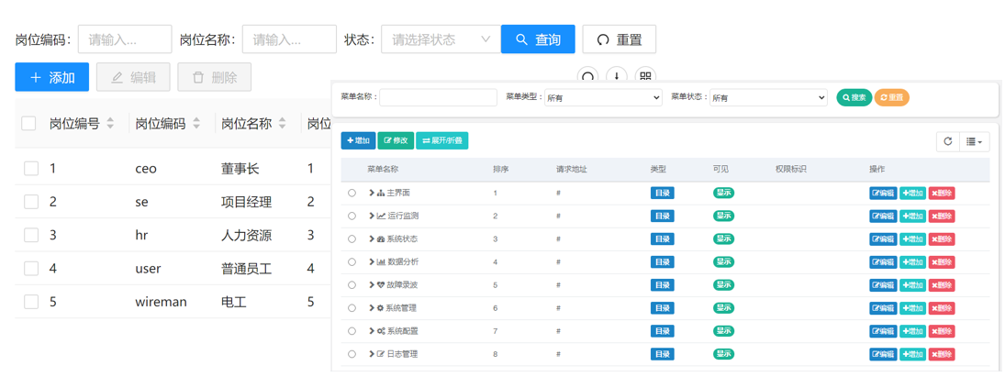Click the blue 增加 button above menu table
The image size is (1005, 377).
pos(358,141)
